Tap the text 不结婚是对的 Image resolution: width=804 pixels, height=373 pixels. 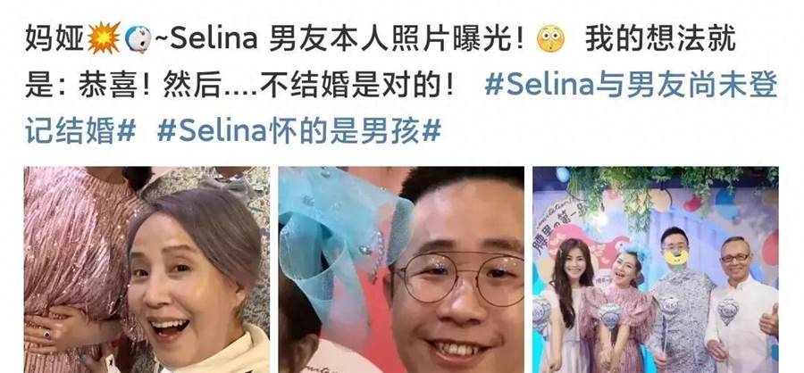click(x=351, y=86)
